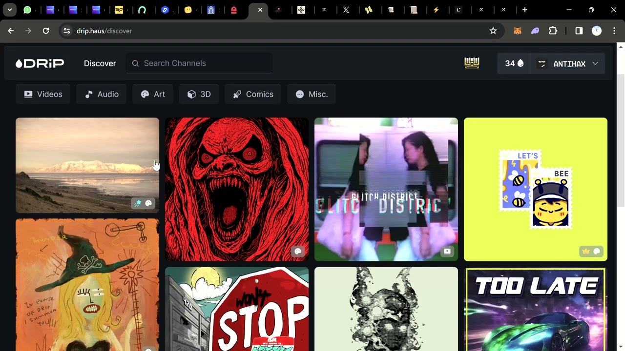
Task: Click the video badge on Glitch District
Action: coord(447,252)
